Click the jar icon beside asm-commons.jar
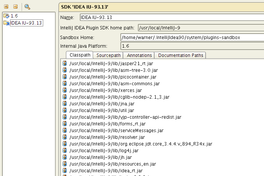This screenshot has height=176, width=264. pyautogui.click(x=65, y=83)
